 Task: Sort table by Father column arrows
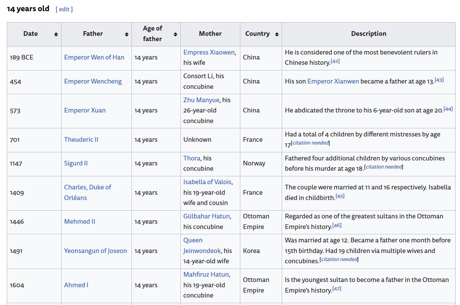tap(127, 34)
